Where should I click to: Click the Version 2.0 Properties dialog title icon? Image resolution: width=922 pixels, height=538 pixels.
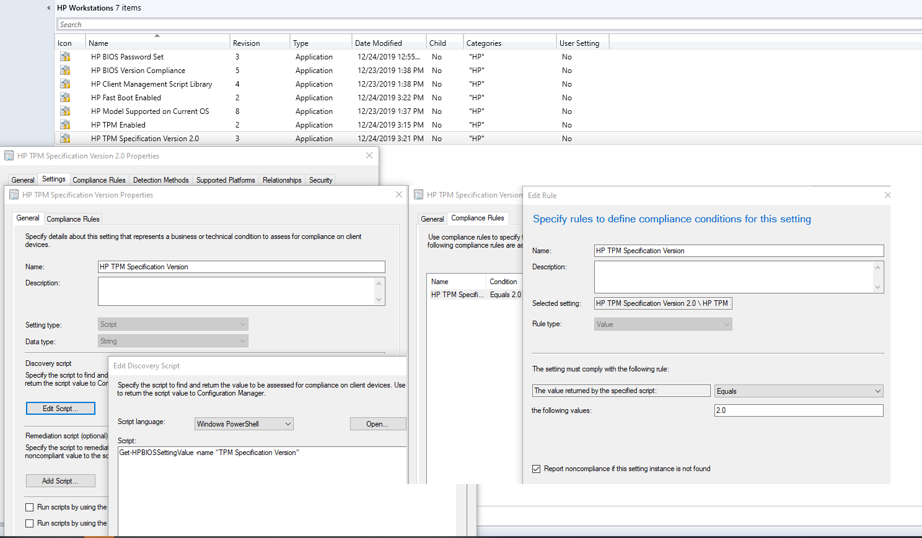click(9, 155)
